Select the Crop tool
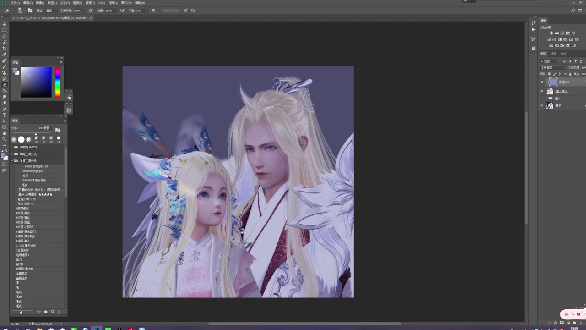 pos(5,49)
